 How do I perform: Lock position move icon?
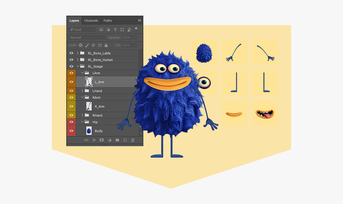pyautogui.click(x=93, y=45)
